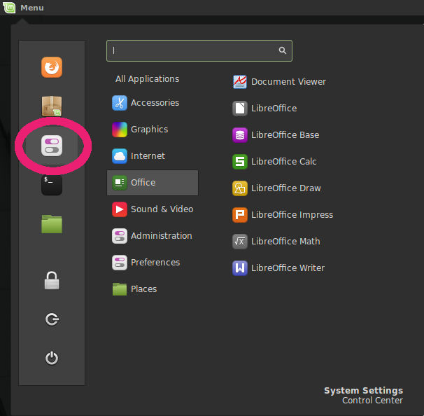This screenshot has width=424, height=416.
Task: Open the Menu button in the panel
Action: 32,8
